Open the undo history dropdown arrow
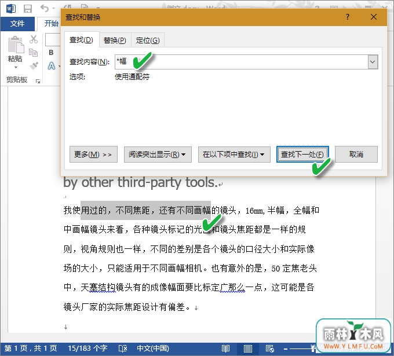The width and height of the screenshot is (394, 356). coord(53,9)
